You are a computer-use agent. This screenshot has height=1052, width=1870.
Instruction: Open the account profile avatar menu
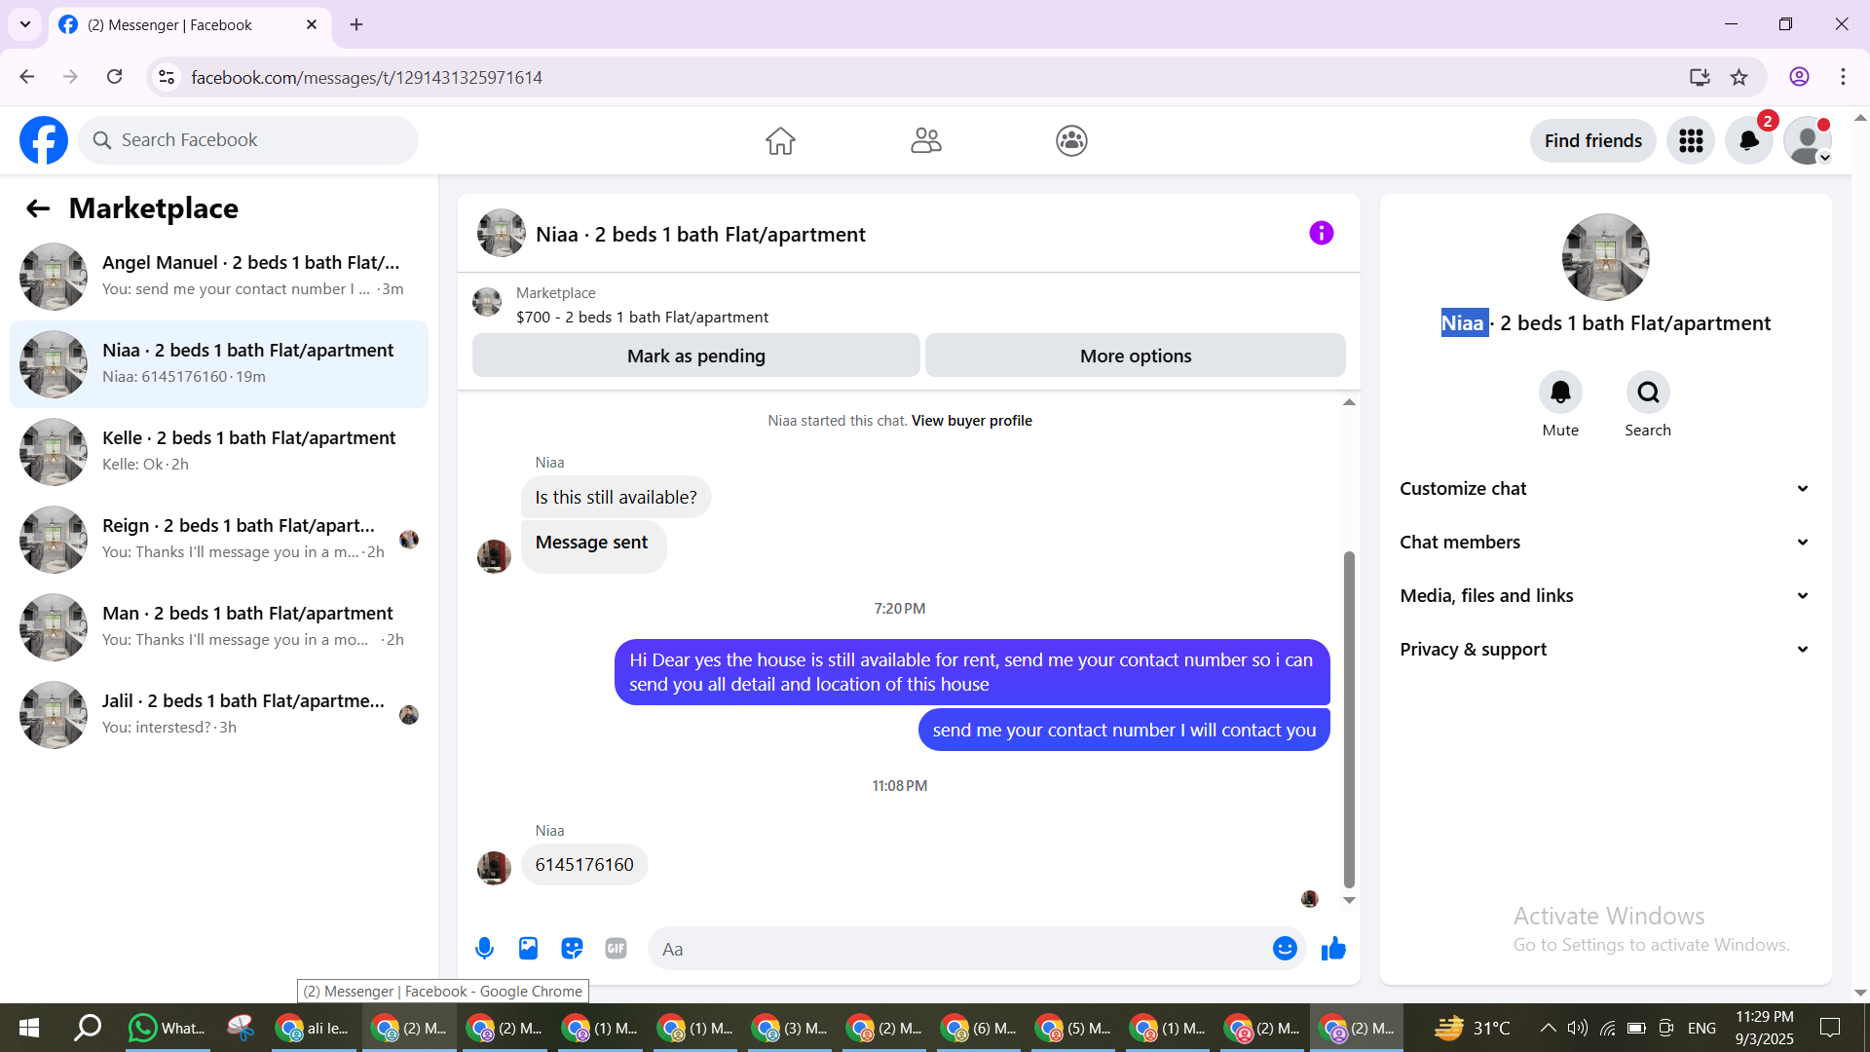point(1808,141)
